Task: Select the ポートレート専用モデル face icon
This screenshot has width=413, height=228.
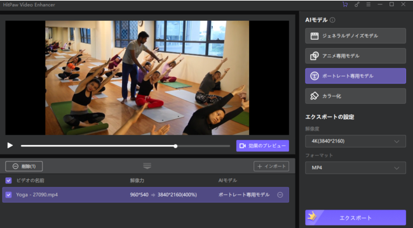Action: pos(315,76)
